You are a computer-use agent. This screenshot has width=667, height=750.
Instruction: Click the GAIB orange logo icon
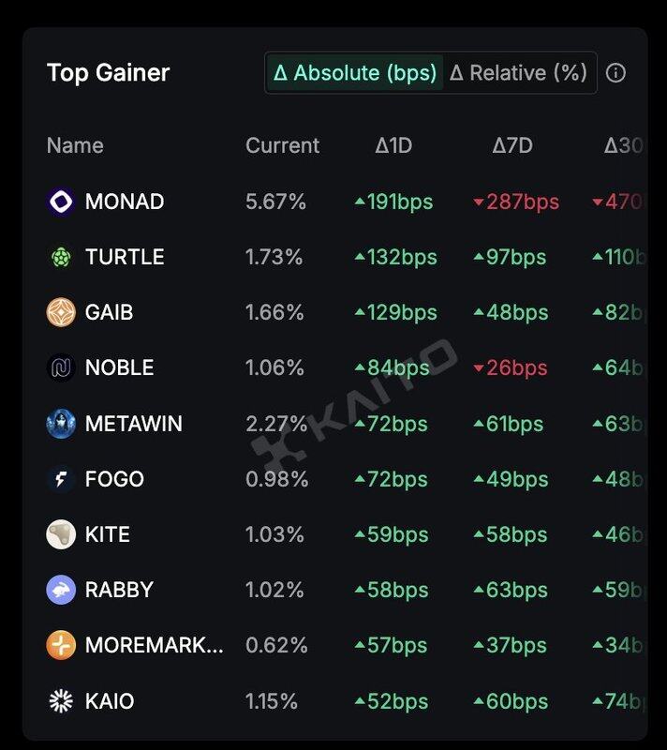pyautogui.click(x=61, y=312)
